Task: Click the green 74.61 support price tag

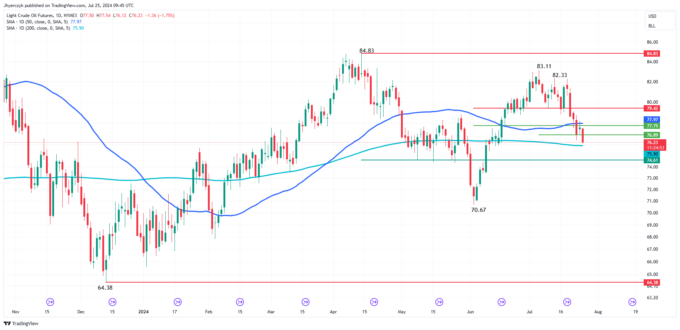Action: coord(652,160)
